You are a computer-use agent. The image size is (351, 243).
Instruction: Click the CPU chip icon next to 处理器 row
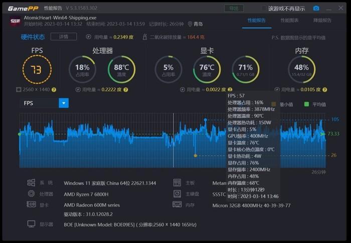pyautogui.click(x=31, y=193)
